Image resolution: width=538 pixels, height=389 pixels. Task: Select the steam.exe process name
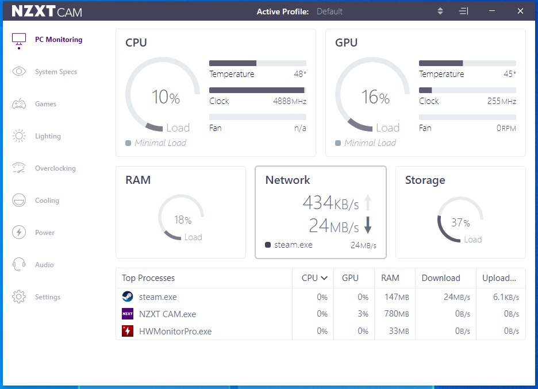158,297
